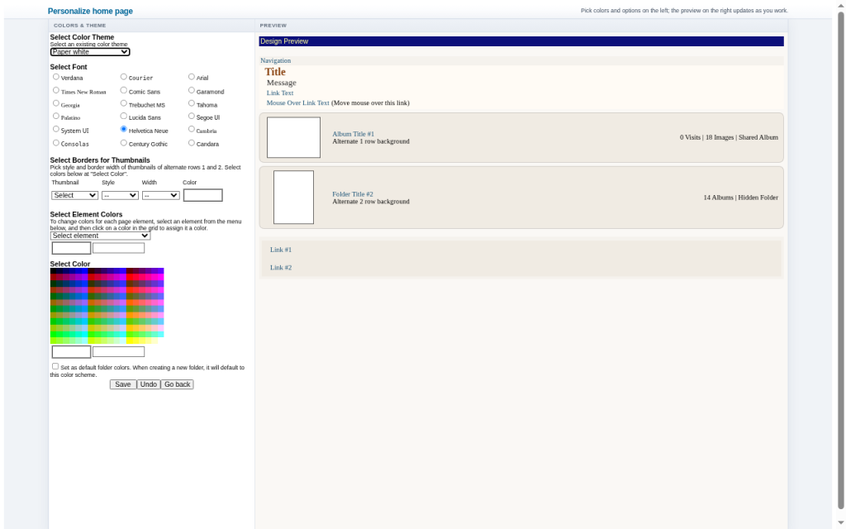Screen dimensions: 846x529
Task: Click the Folder Title #2 thumbnail
Action: pyautogui.click(x=293, y=198)
